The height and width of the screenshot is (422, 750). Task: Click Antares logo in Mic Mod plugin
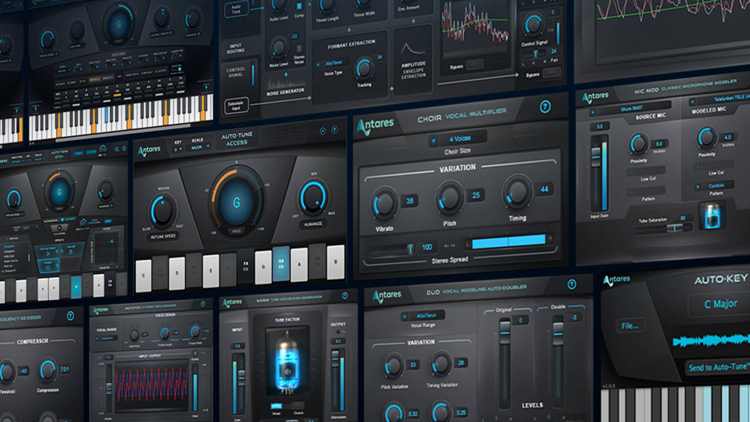tap(595, 98)
